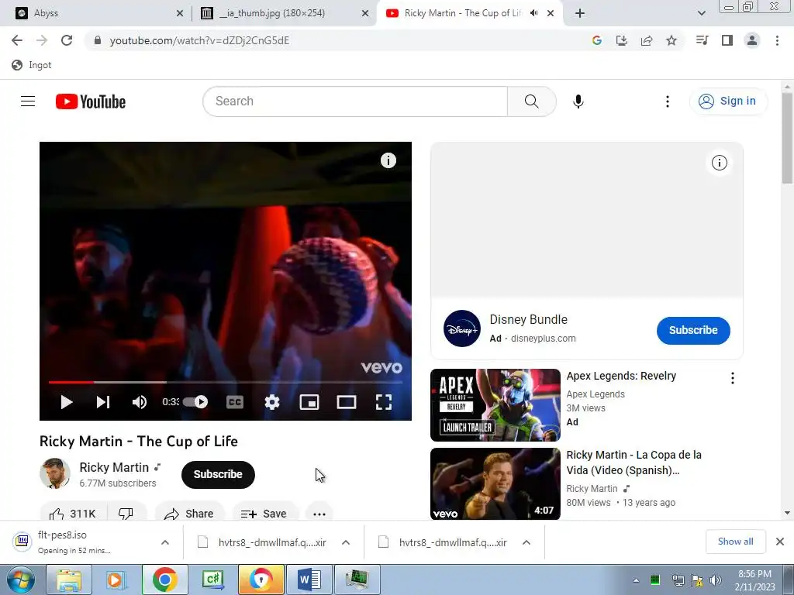Image resolution: width=794 pixels, height=595 pixels.
Task: Start voice search with microphone
Action: tap(578, 101)
